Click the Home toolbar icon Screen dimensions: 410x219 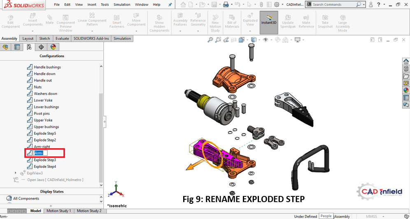point(183,5)
